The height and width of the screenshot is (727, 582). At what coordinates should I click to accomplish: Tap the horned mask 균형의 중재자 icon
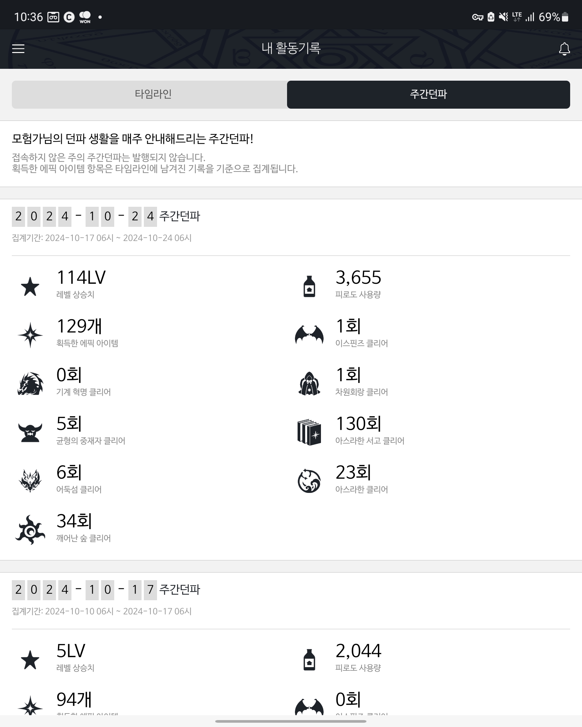click(30, 433)
